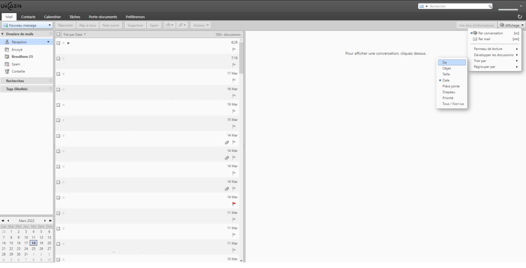The image size is (526, 268).
Task: Open the Réception folder dropdown arrow
Action: [48, 42]
